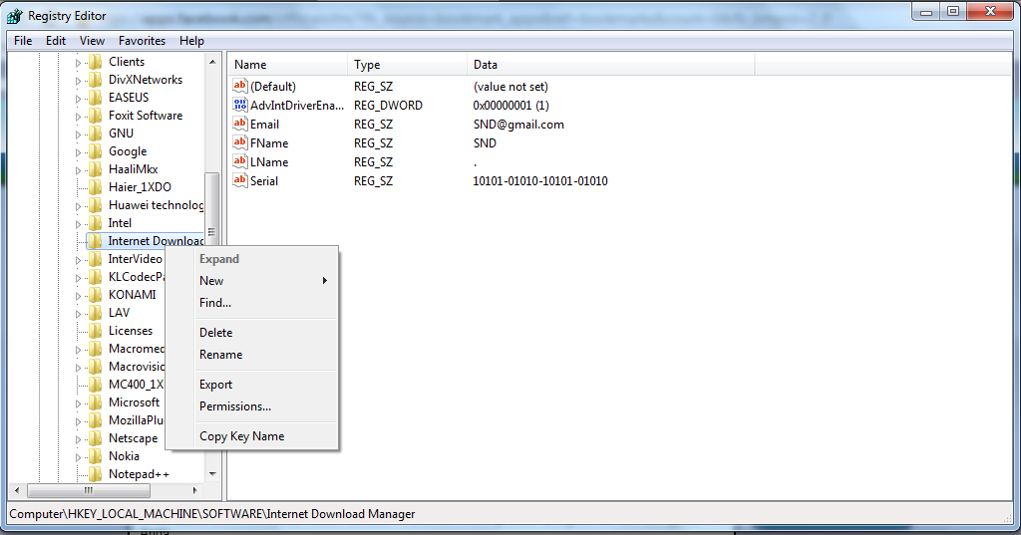The image size is (1021, 535).
Task: Click the GNU folder icon
Action: click(x=95, y=134)
